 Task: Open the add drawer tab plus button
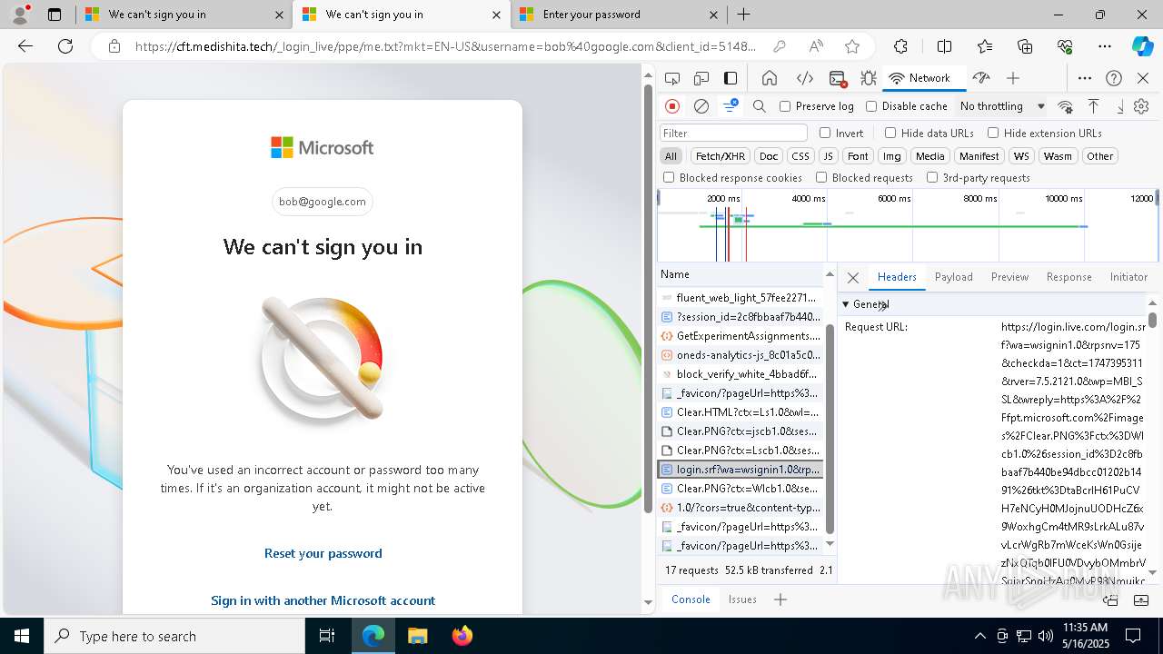point(780,599)
